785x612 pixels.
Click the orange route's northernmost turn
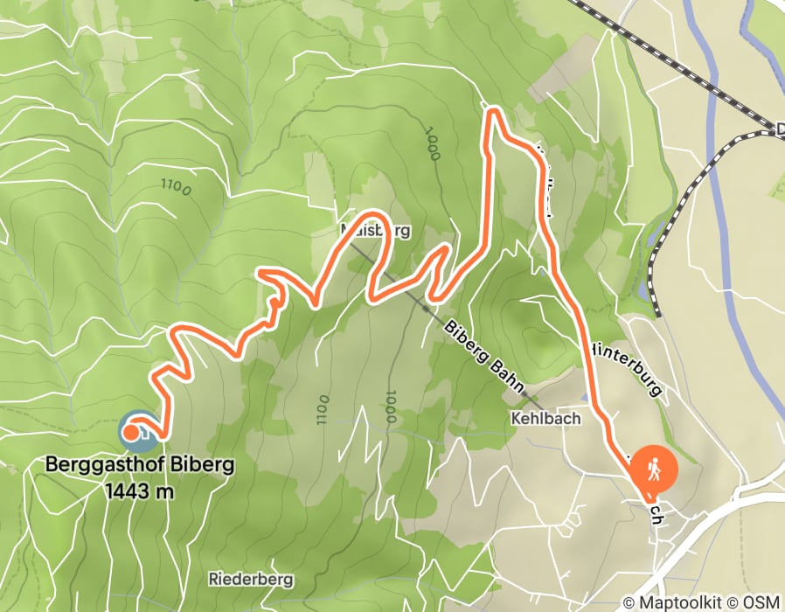tap(493, 111)
